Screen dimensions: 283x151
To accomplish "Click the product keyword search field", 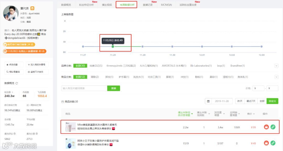I will (x=84, y=88).
